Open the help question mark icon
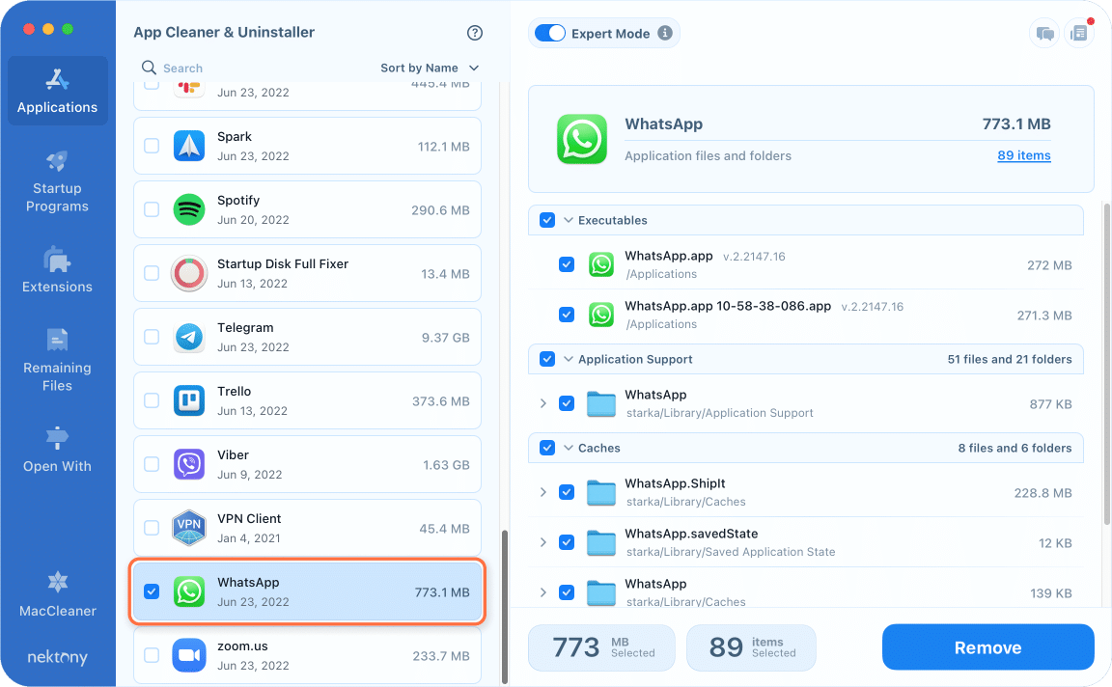Viewport: 1112px width, 687px height. pyautogui.click(x=475, y=33)
